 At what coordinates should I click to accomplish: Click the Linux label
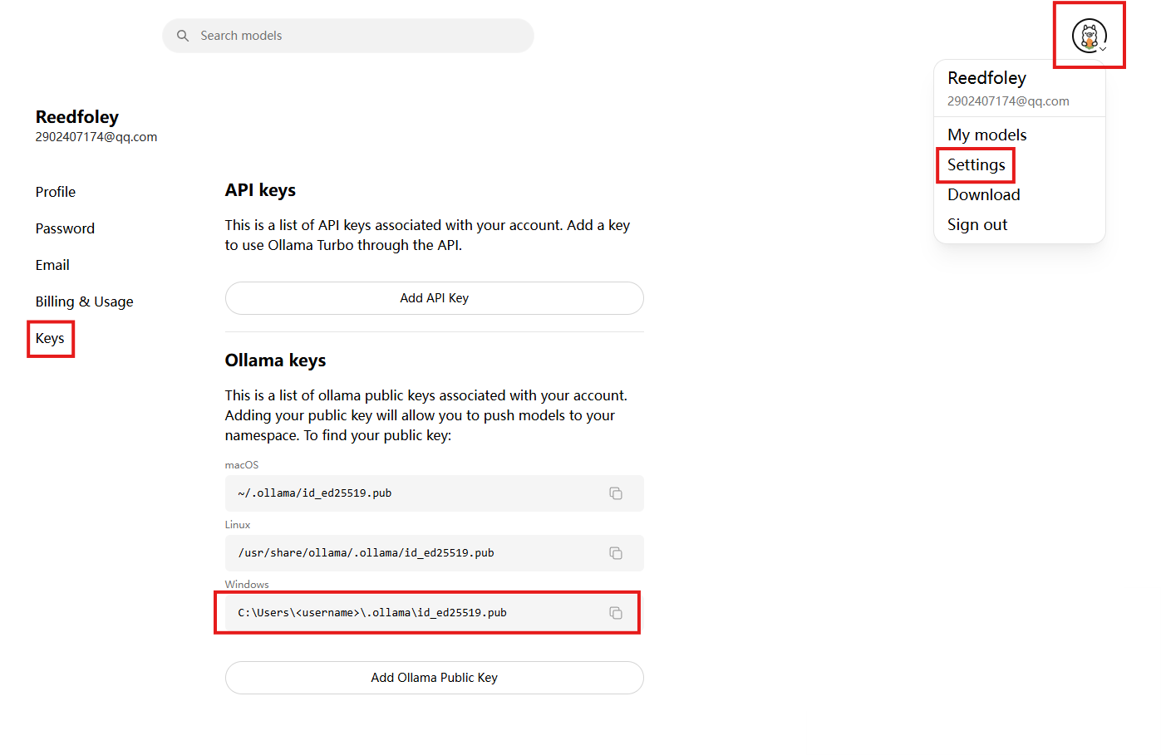238,525
